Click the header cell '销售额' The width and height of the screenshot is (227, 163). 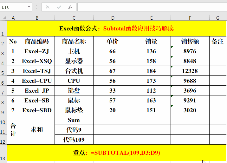[x=190, y=42]
